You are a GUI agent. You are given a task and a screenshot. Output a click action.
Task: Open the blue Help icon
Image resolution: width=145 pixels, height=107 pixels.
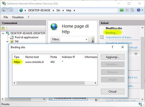tap(139, 10)
